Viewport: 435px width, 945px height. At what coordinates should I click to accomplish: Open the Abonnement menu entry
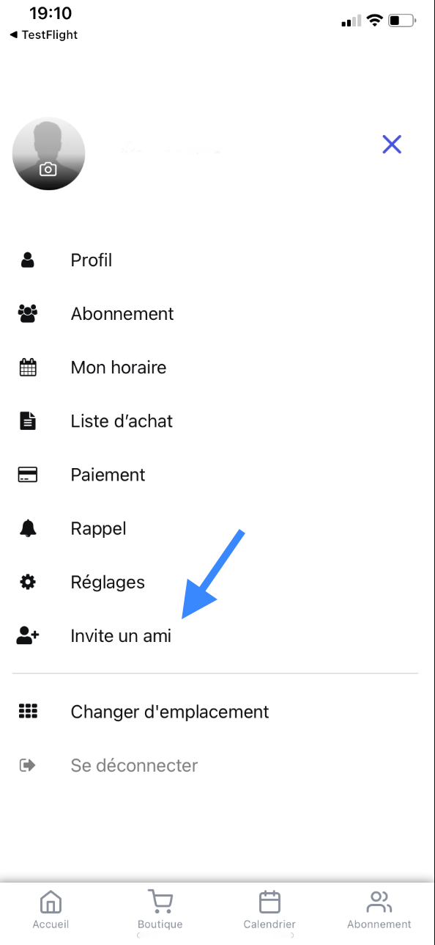[122, 314]
